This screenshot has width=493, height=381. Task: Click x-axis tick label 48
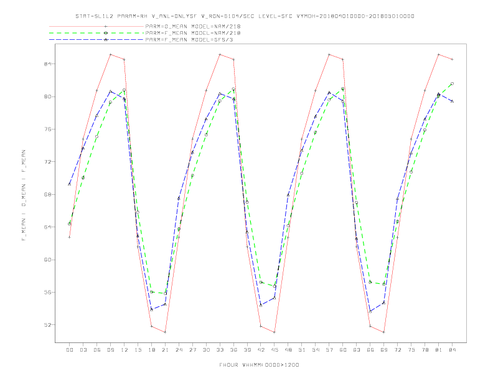click(x=288, y=350)
